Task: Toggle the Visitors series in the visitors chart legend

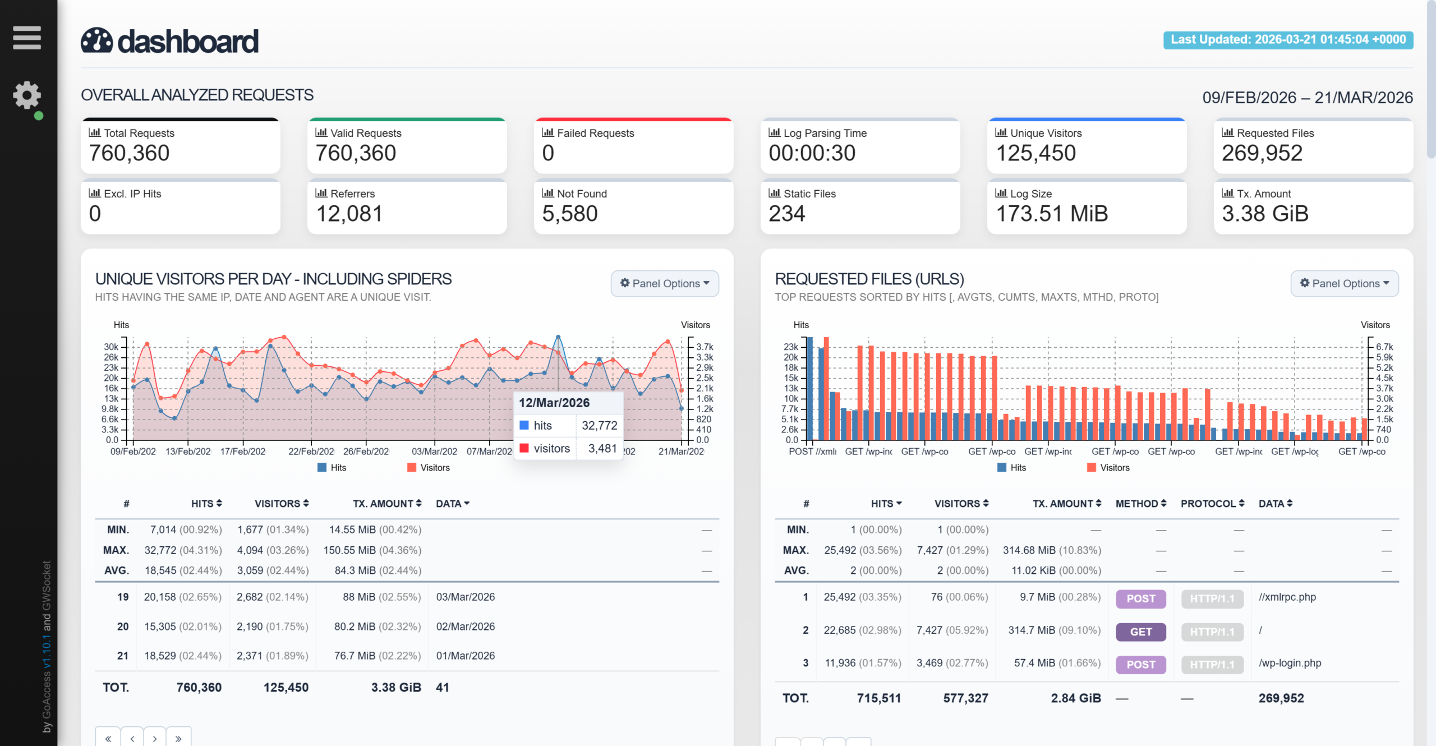Action: point(429,467)
